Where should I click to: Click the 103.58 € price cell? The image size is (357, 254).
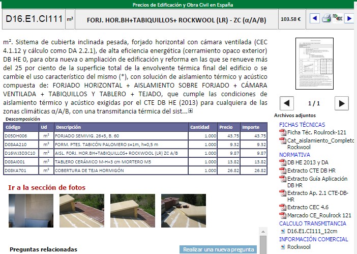point(292,19)
